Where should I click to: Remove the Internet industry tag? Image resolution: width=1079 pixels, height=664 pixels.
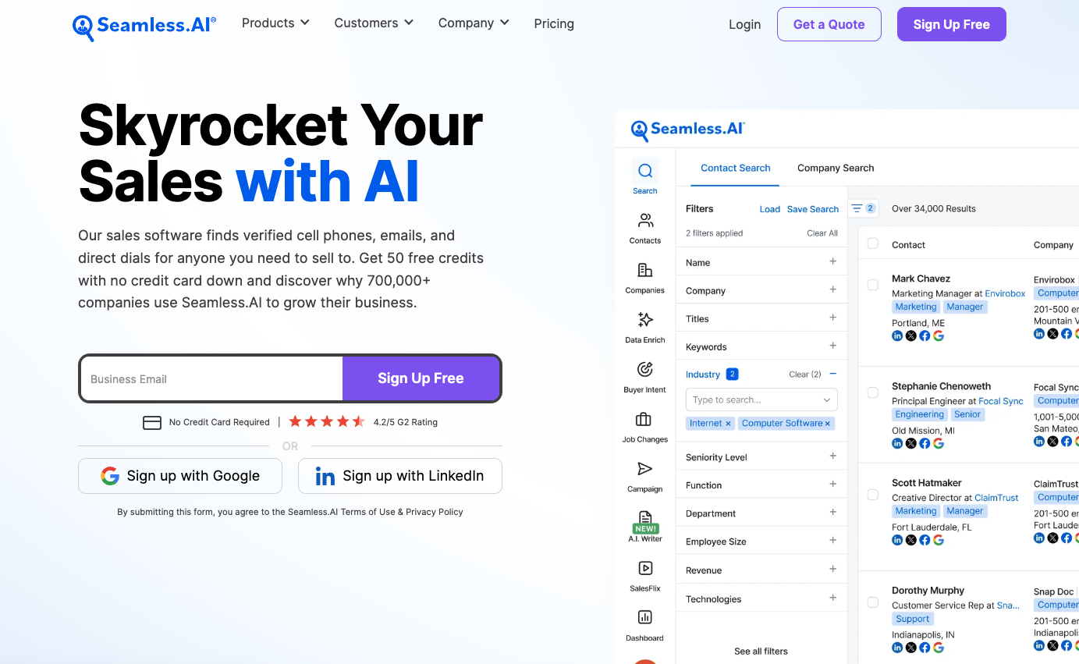728,423
